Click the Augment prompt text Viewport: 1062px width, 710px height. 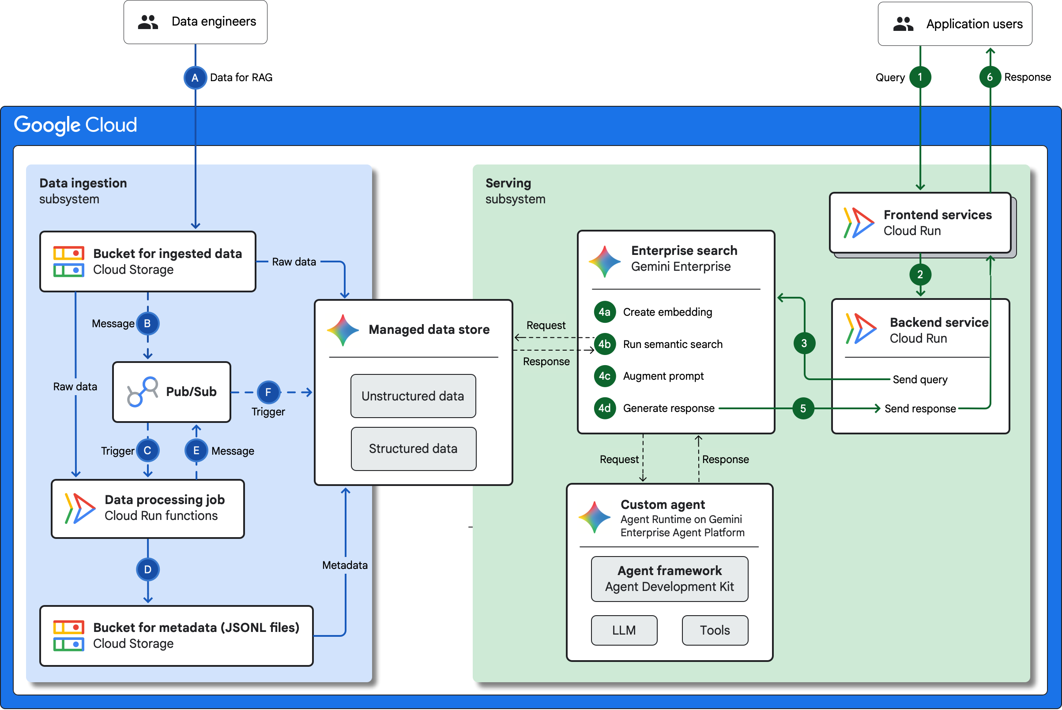(x=663, y=376)
